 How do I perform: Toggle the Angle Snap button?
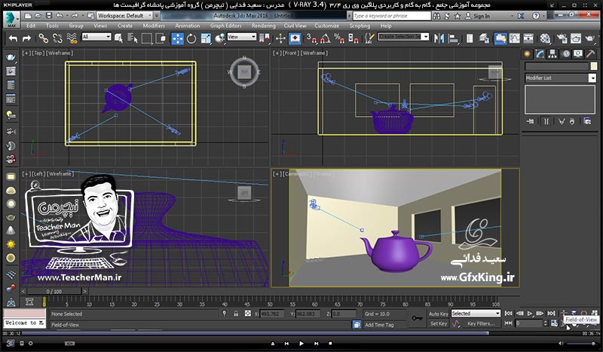pyautogui.click(x=325, y=38)
